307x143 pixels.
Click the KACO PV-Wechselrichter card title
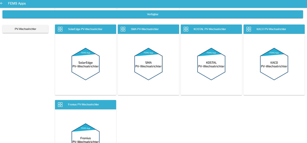tap(271, 29)
